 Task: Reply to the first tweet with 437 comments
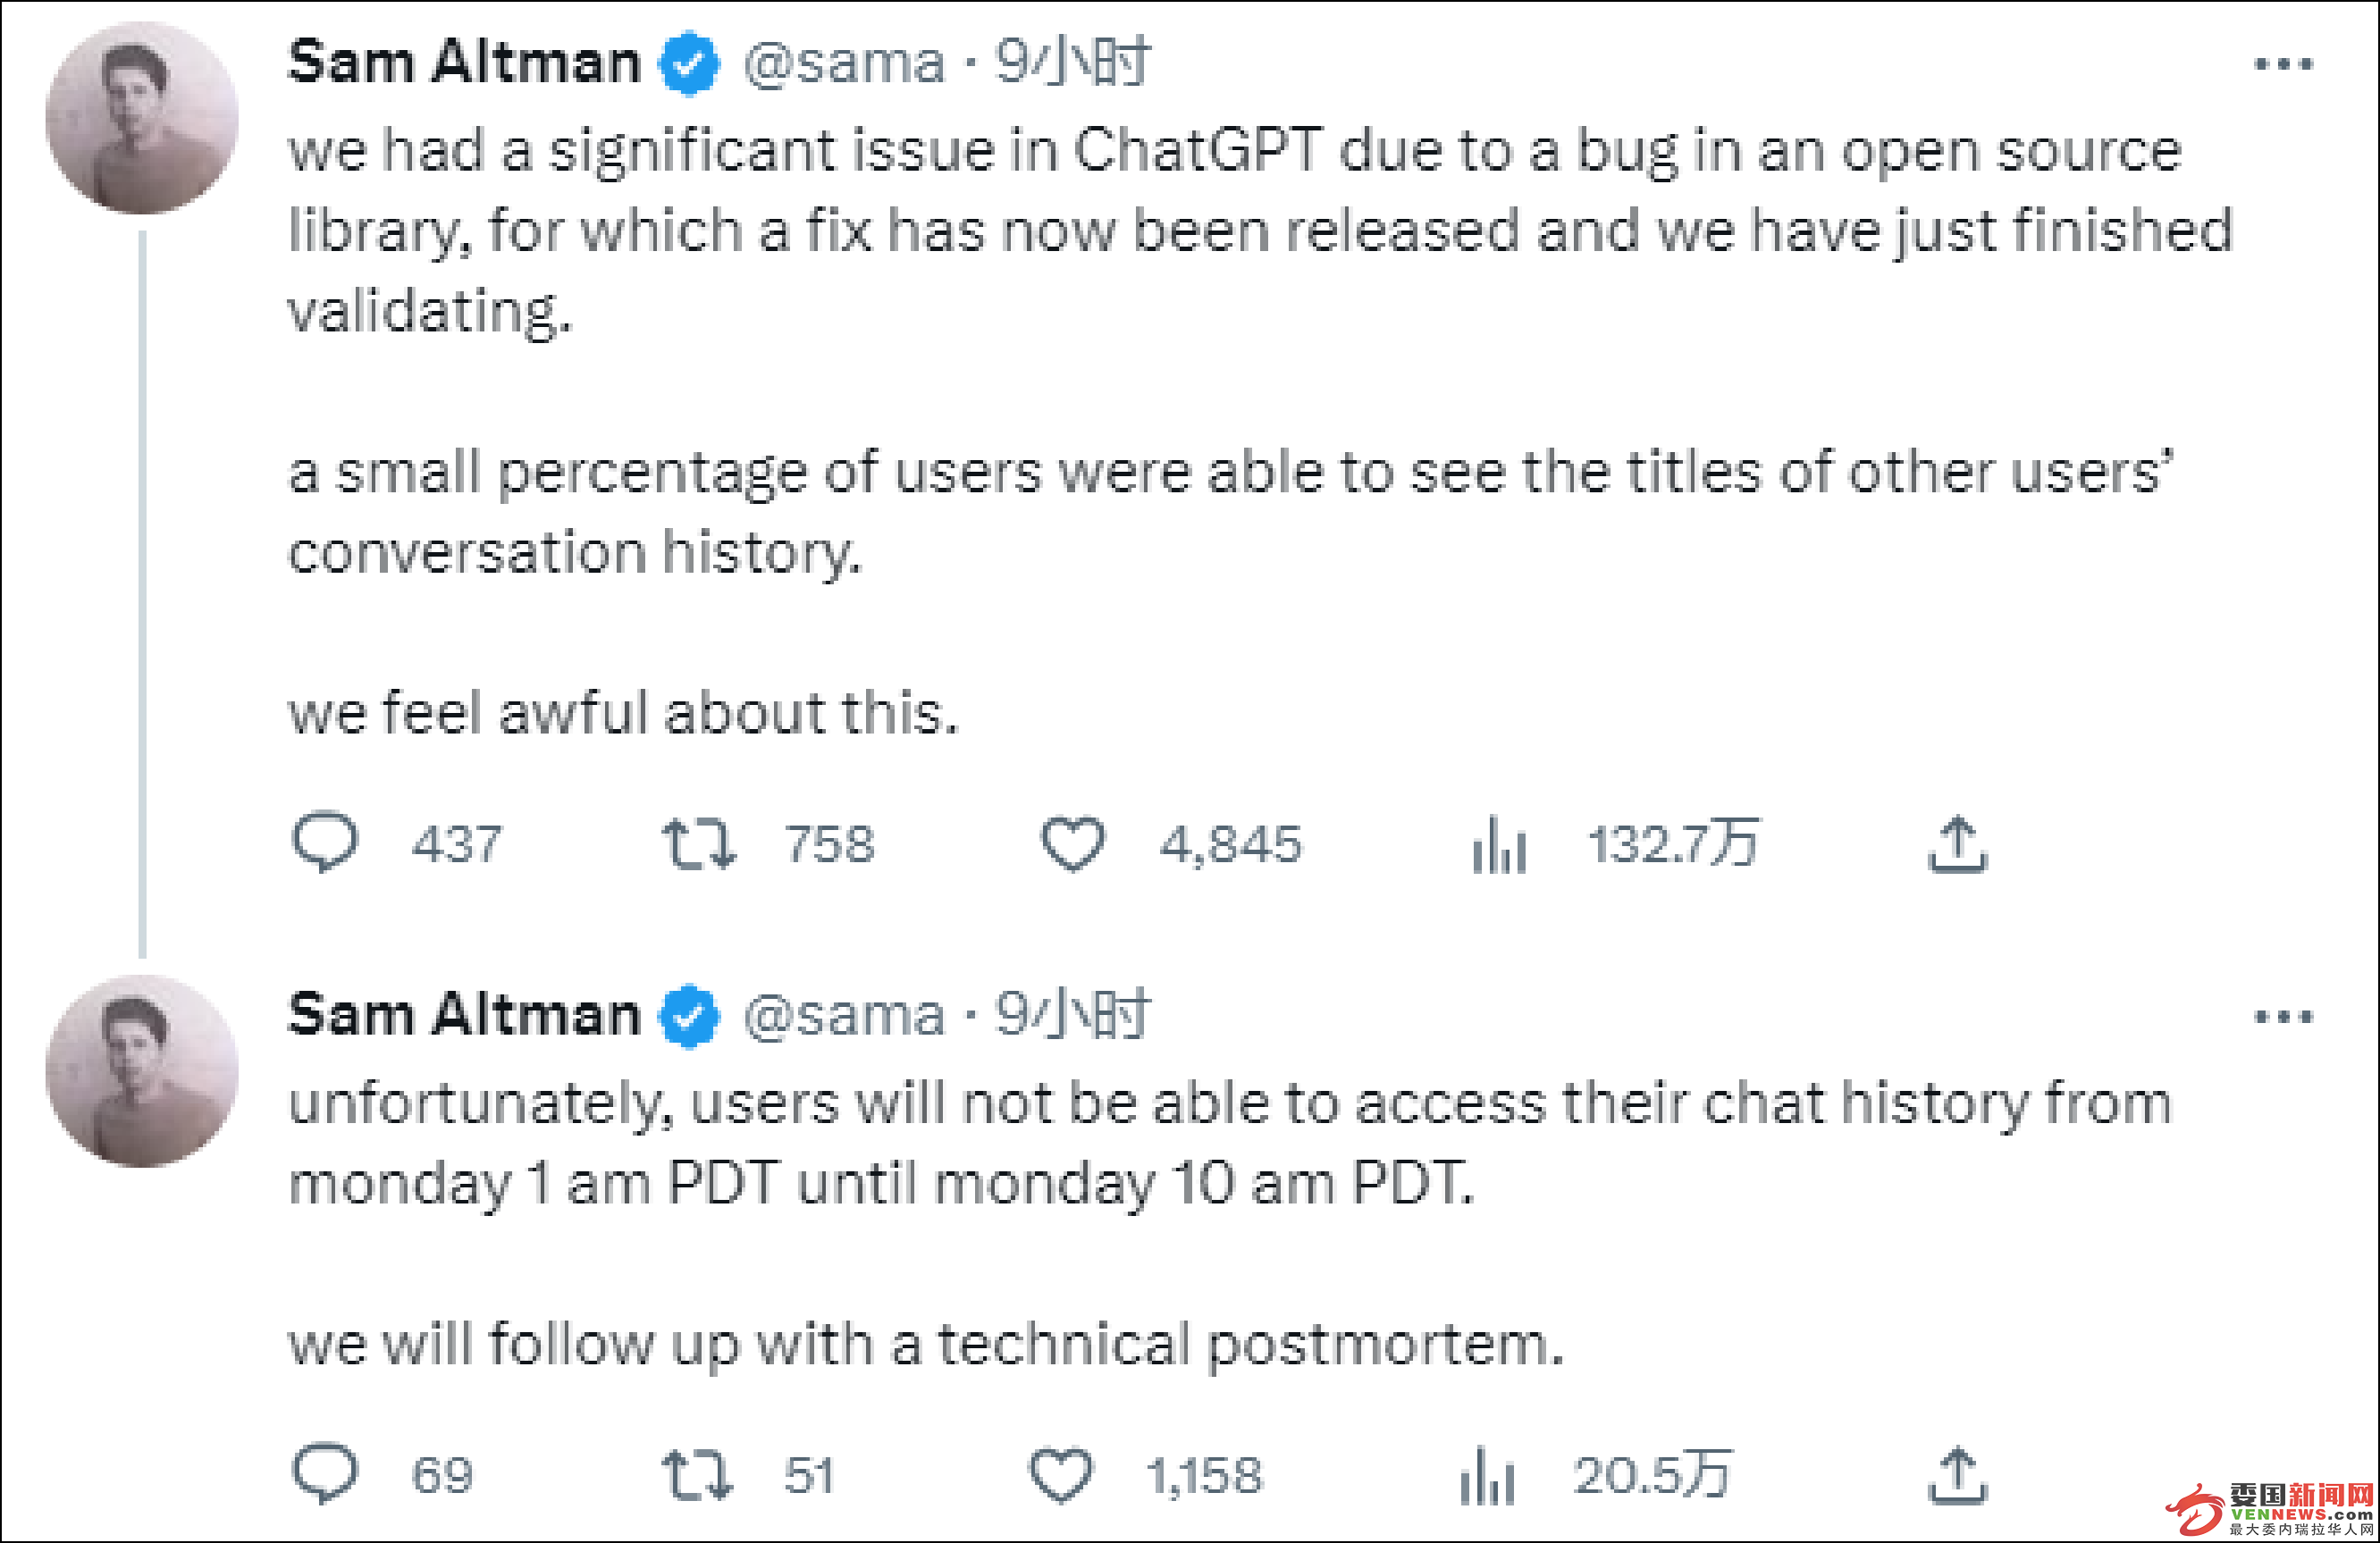tap(325, 843)
